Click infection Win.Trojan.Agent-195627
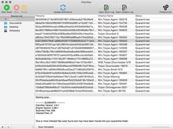Screen dimensions: 173x129 (112, 55)
